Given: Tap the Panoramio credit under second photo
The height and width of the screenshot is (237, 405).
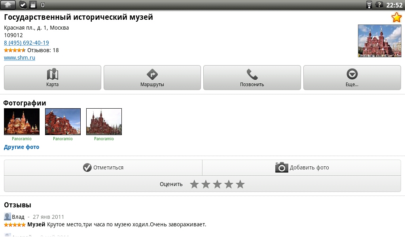Looking at the screenshot, I should (63, 139).
